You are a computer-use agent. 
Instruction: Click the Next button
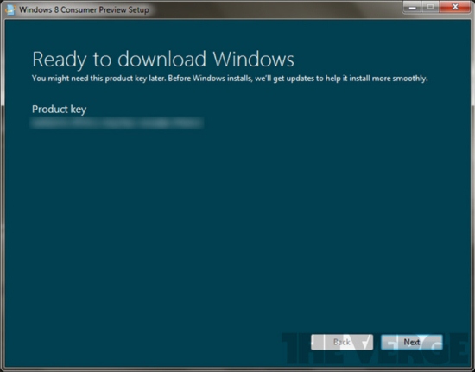coord(411,342)
